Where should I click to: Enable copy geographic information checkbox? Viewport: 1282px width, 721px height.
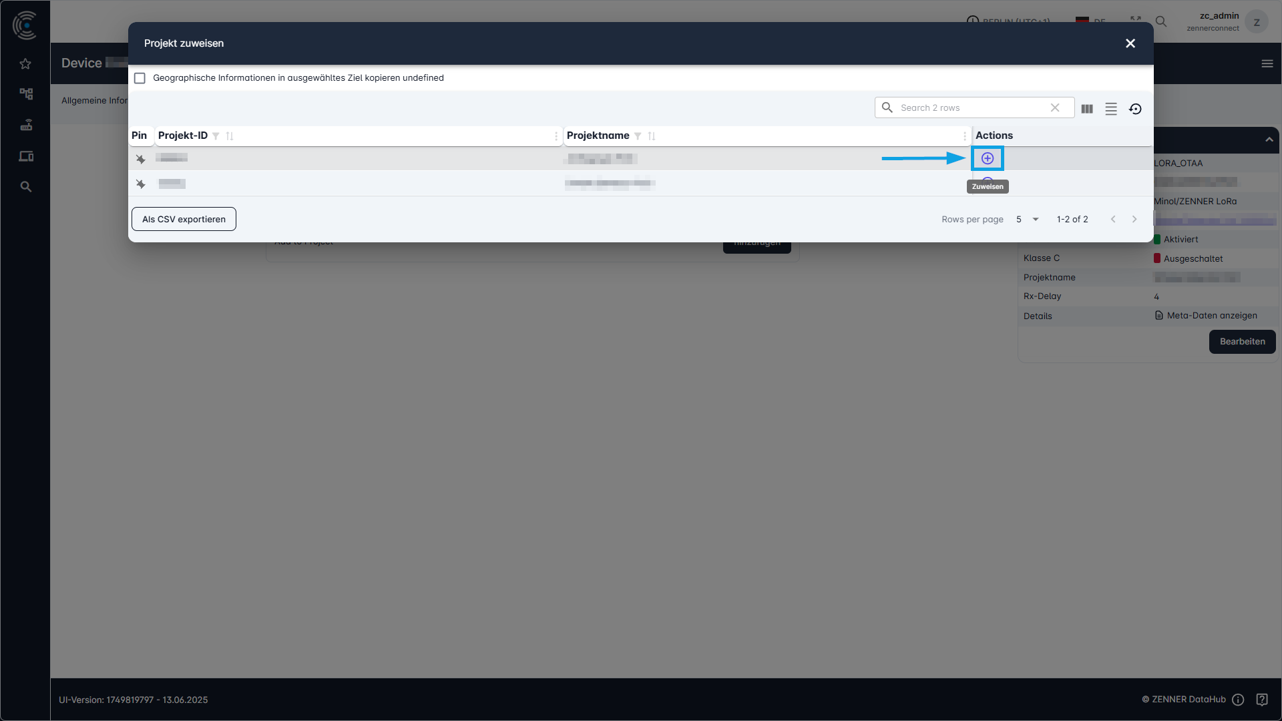(x=140, y=78)
